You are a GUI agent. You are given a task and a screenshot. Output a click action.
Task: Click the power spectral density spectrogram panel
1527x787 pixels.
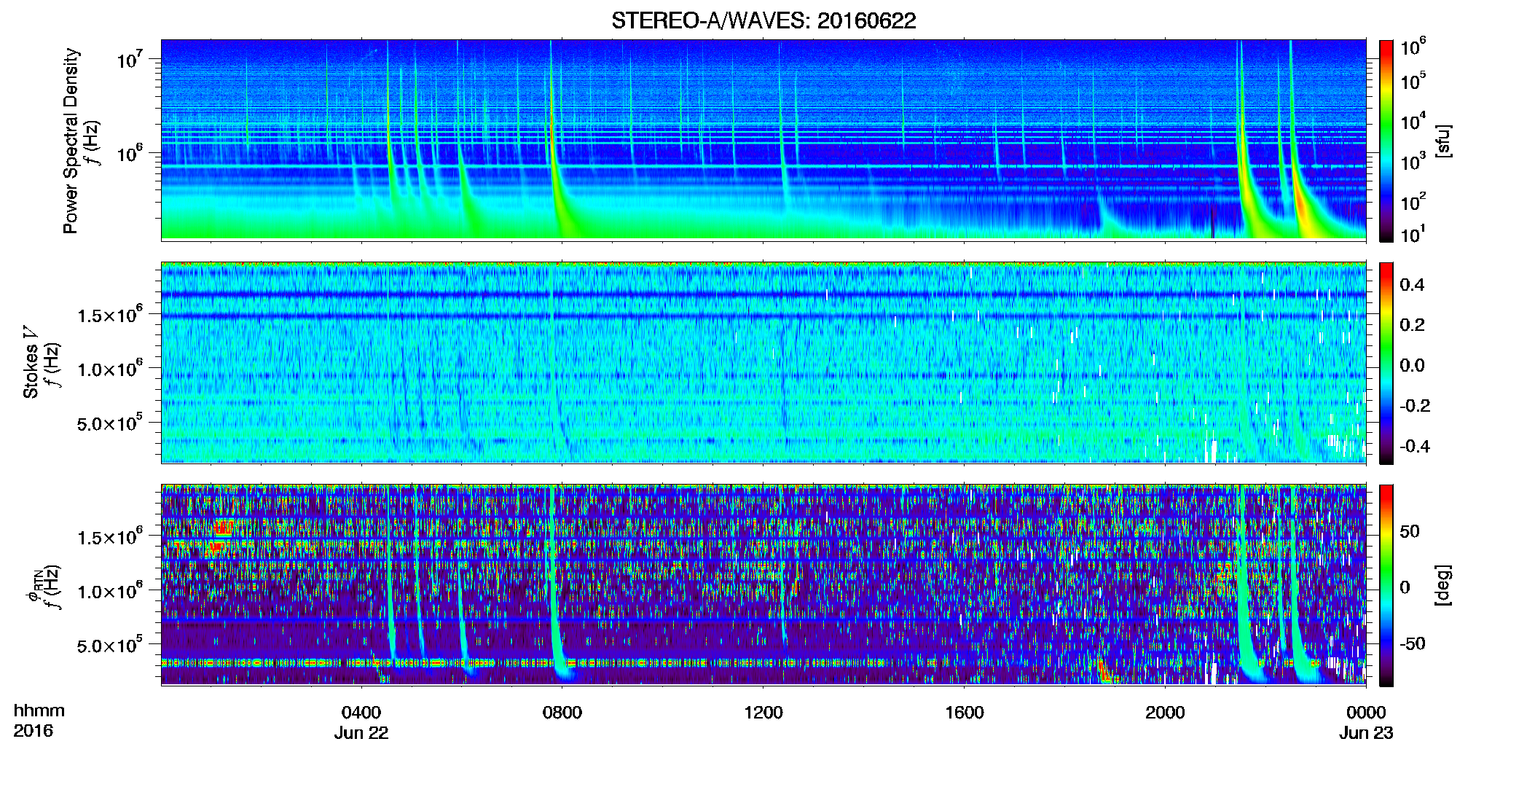[763, 140]
